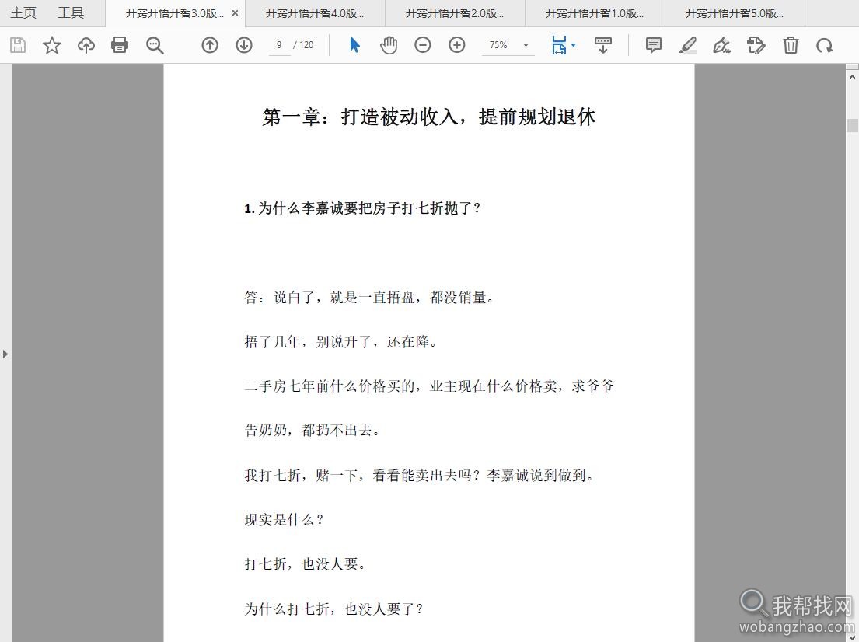Open the 主页 home tab
The height and width of the screenshot is (642, 859).
pyautogui.click(x=23, y=13)
